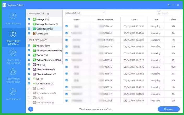Screen dimensions: 184x115
Task: Select Kik Attachment (41) category
Action: [x=45, y=84]
